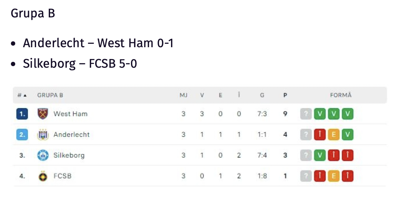
Task: Click Anderlecht's orange E draw badge
Action: click(334, 134)
